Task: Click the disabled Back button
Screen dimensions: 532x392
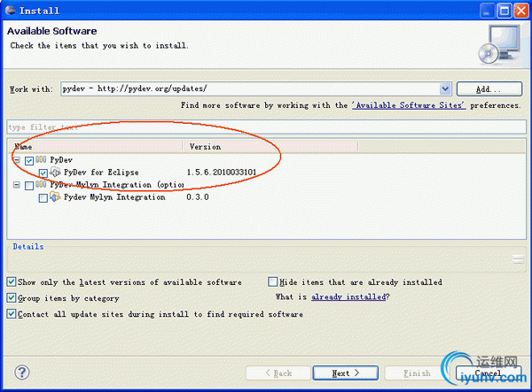Action: pyautogui.click(x=278, y=373)
